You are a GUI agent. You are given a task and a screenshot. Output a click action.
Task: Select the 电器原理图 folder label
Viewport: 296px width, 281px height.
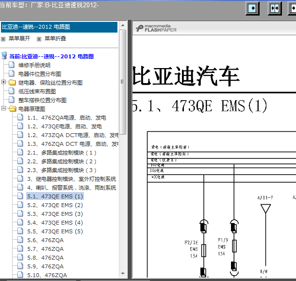pyautogui.click(x=32, y=109)
